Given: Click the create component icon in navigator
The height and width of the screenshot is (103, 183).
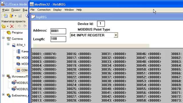Looking at the screenshot, I should pyautogui.click(x=3, y=26).
